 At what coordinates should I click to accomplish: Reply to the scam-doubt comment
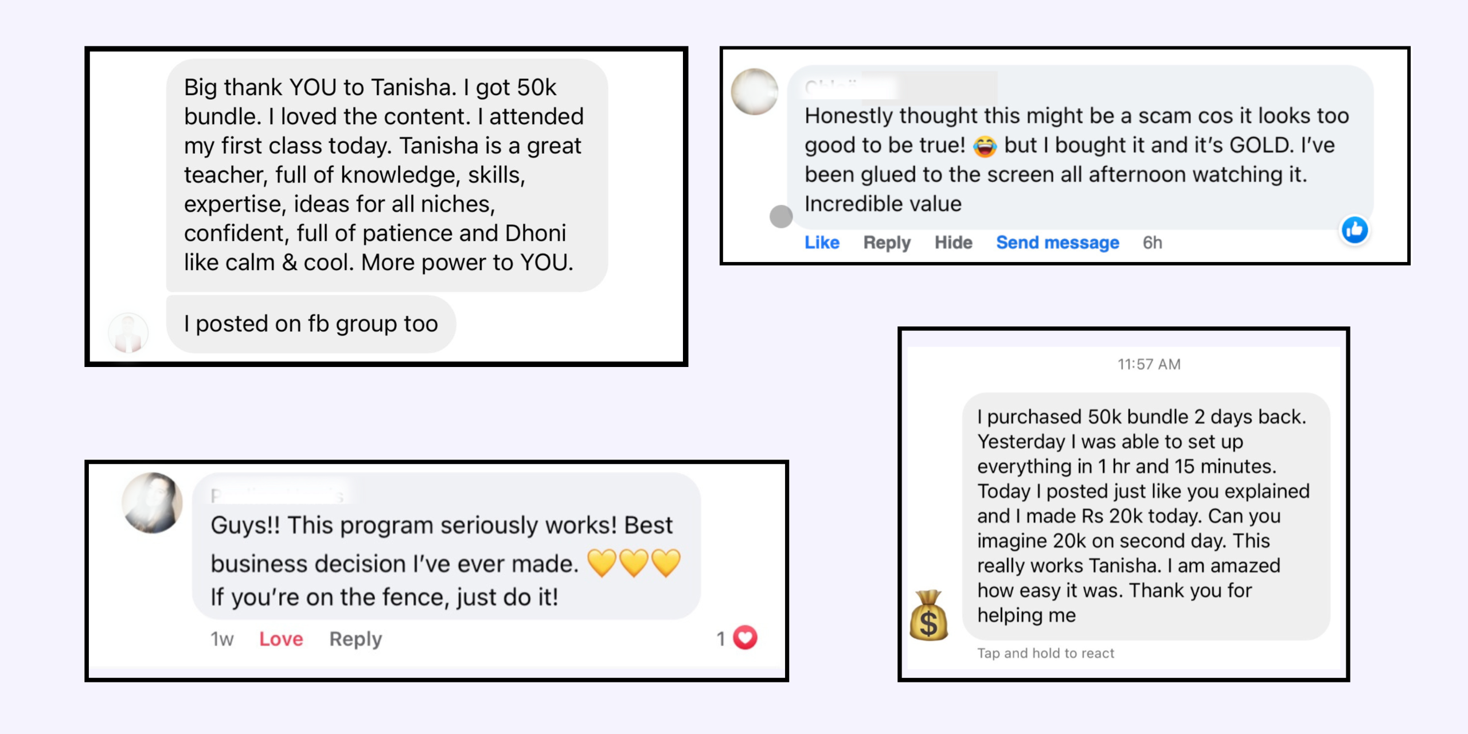pyautogui.click(x=887, y=243)
